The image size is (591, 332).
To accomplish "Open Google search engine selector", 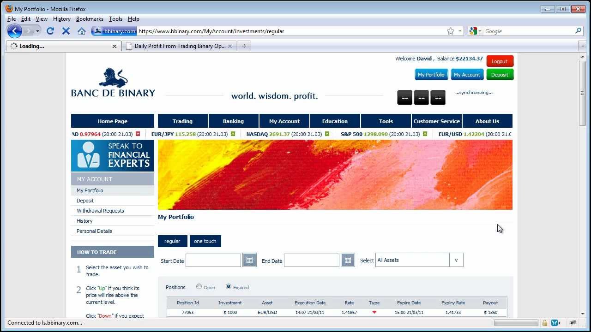I will tap(475, 31).
